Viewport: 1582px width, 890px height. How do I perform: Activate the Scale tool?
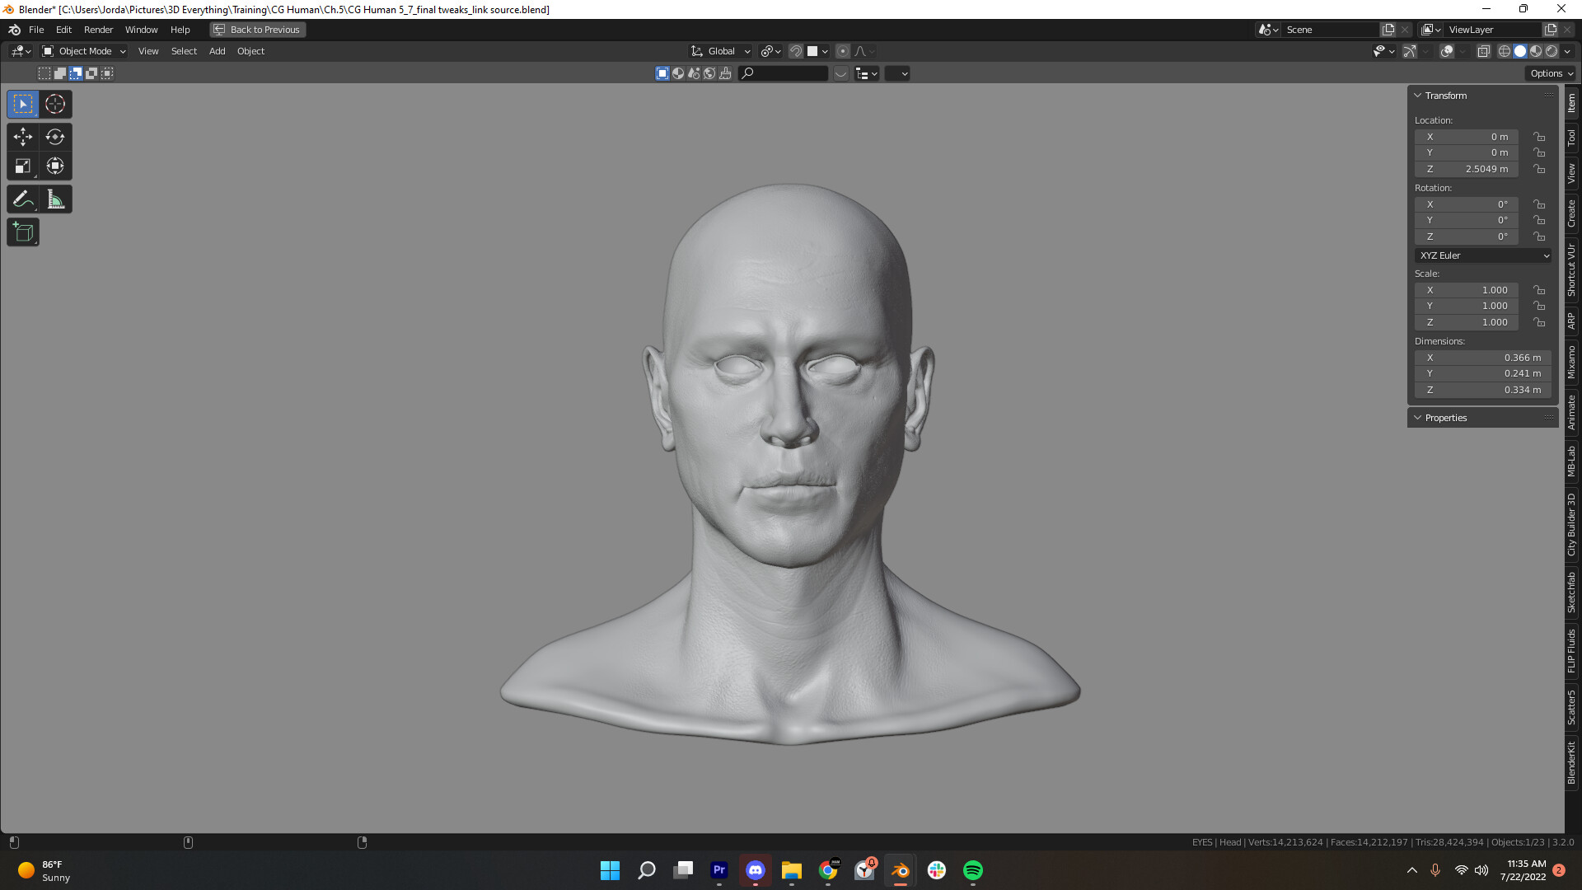click(x=22, y=166)
